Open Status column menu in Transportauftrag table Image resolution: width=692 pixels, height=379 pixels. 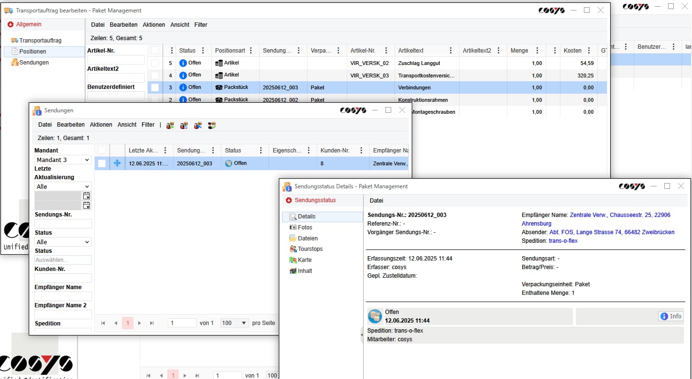(x=203, y=50)
